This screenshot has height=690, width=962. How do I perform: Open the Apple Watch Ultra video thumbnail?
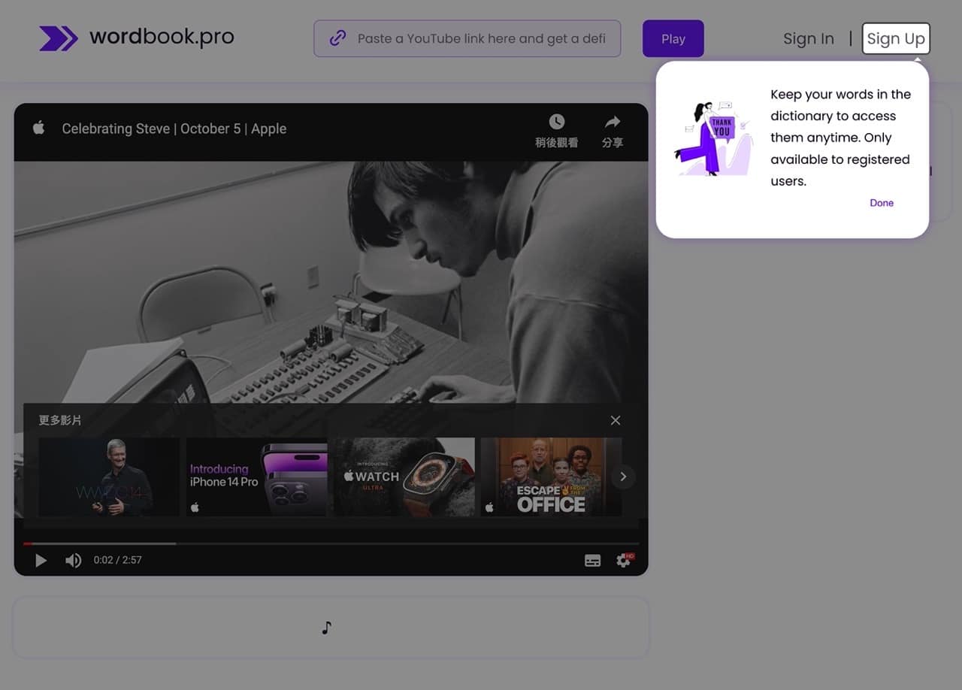pyautogui.click(x=404, y=477)
